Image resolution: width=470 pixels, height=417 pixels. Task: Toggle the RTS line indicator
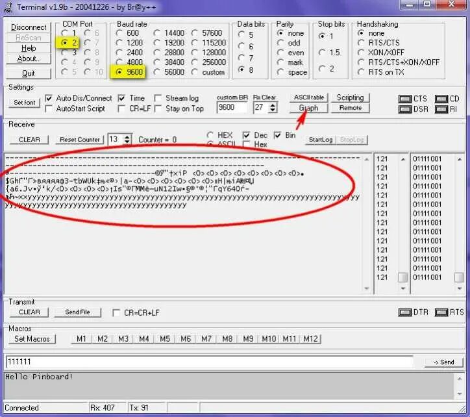441,312
